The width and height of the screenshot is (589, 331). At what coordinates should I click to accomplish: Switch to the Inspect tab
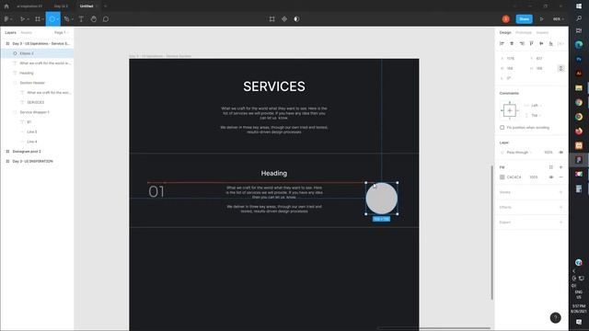pos(542,33)
